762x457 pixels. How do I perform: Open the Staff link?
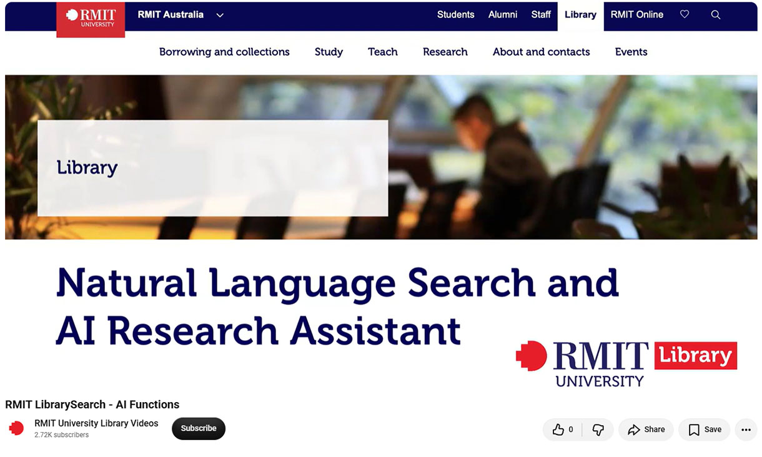(541, 14)
